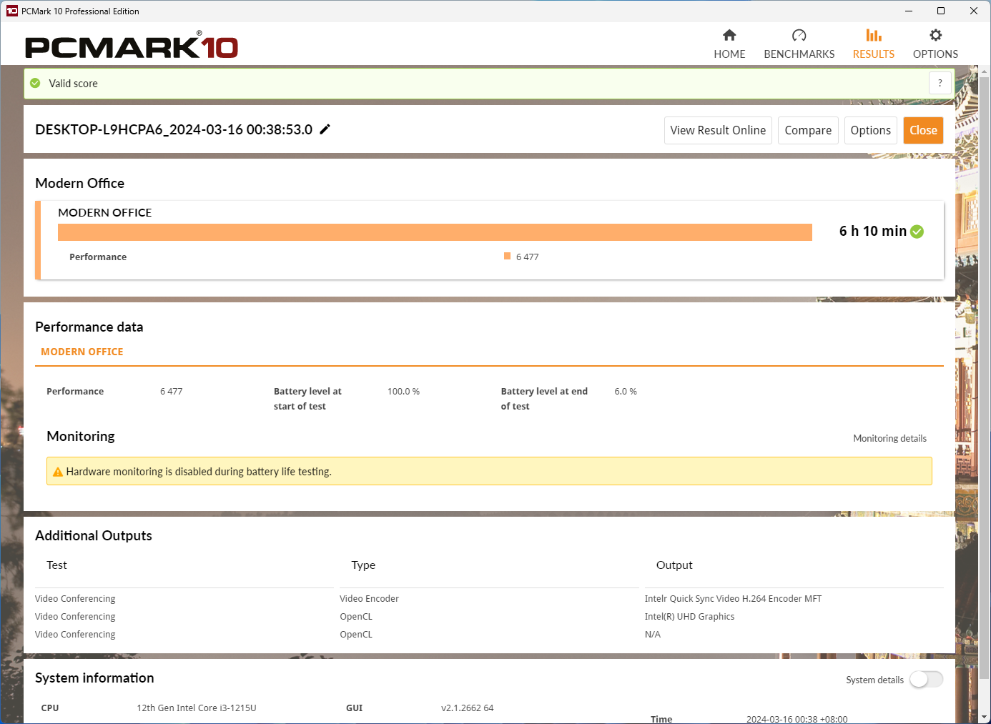Click the hardware monitoring disabled message
991x724 pixels.
click(x=199, y=472)
